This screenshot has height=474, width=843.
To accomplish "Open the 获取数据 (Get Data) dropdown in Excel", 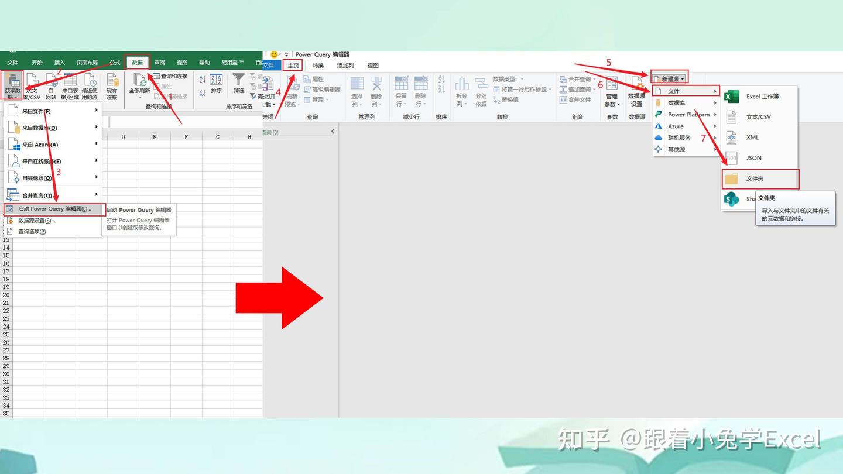I will click(x=12, y=86).
